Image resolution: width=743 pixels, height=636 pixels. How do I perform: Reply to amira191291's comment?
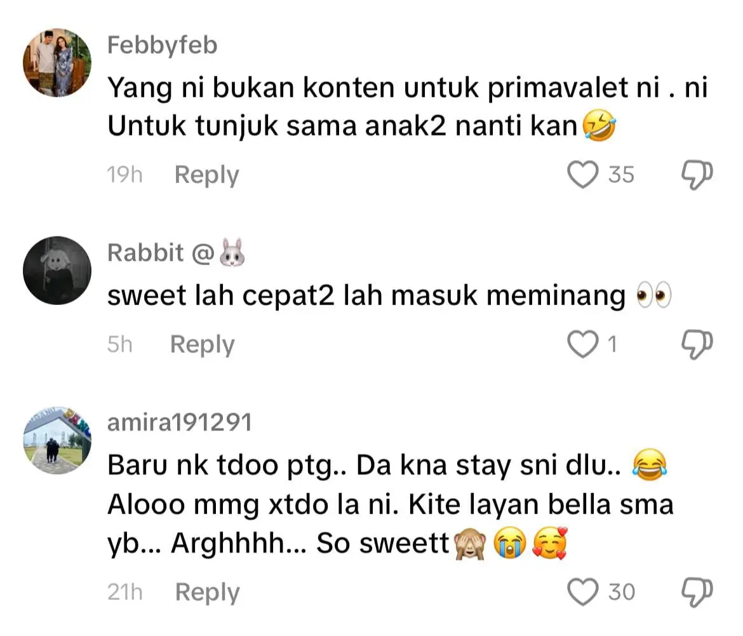(207, 592)
